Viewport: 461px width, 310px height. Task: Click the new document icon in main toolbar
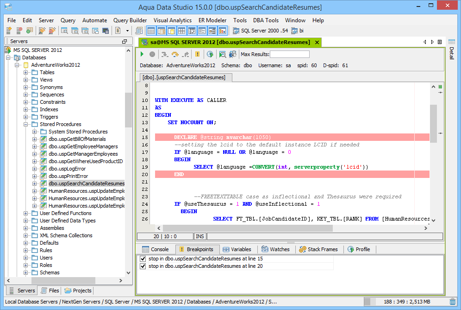(118, 30)
